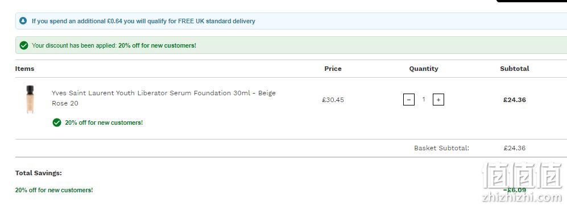Screen dimensions: 567x207
Task: Click the 20% off savings line in Total Savings
Action: tap(54, 190)
